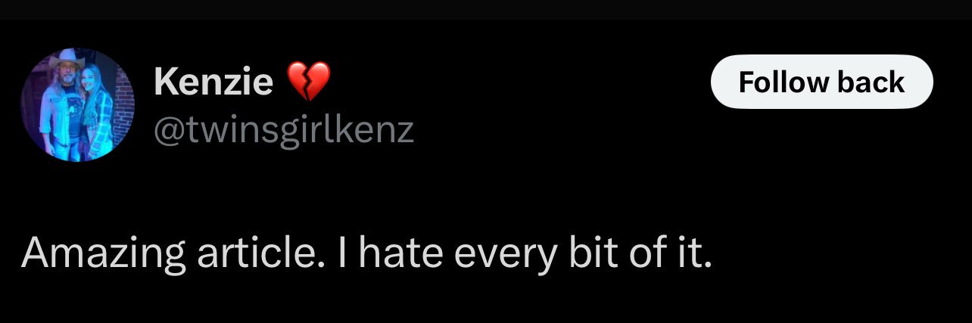Open Kenzie's profile picture
This screenshot has width=972, height=323.
(77, 104)
